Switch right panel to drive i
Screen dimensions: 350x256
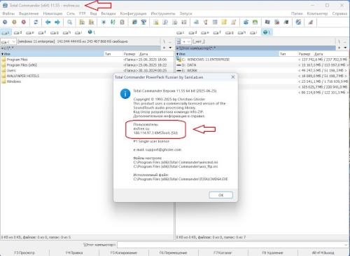click(253, 32)
